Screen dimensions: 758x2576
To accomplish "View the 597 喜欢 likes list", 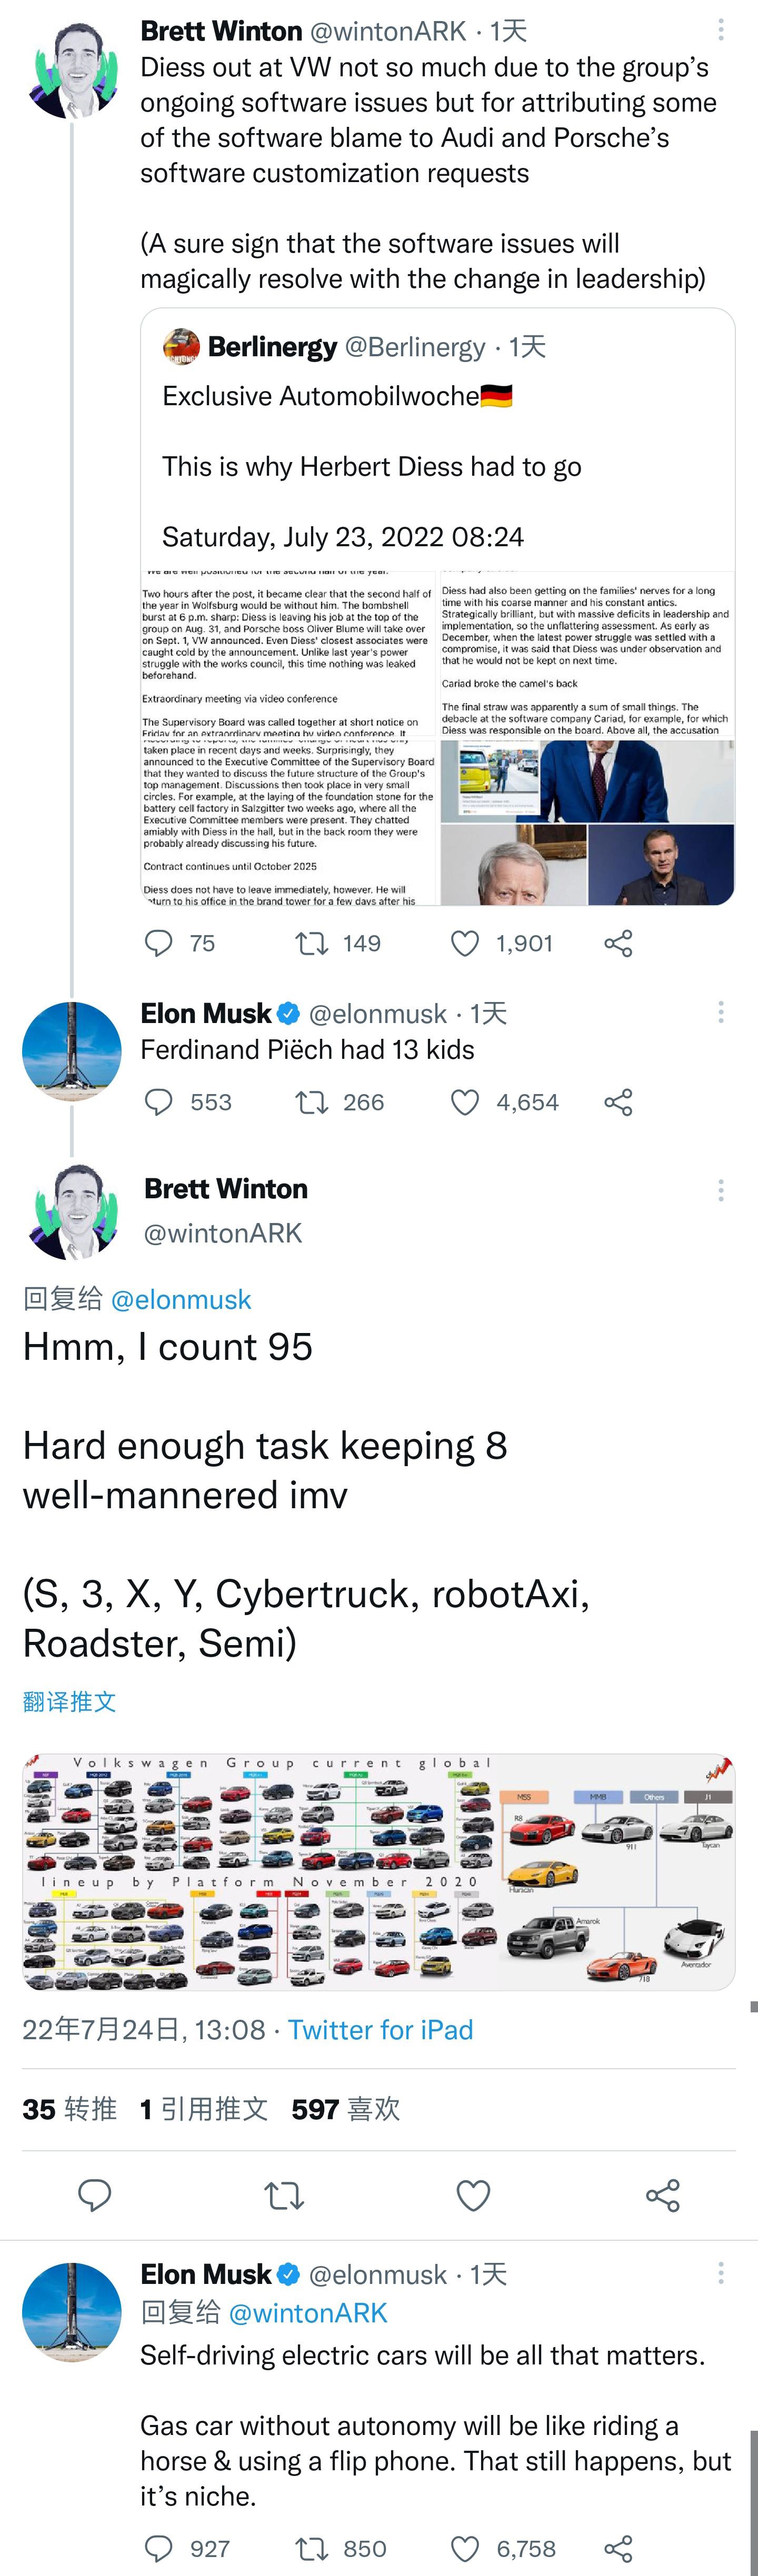I will 345,2109.
